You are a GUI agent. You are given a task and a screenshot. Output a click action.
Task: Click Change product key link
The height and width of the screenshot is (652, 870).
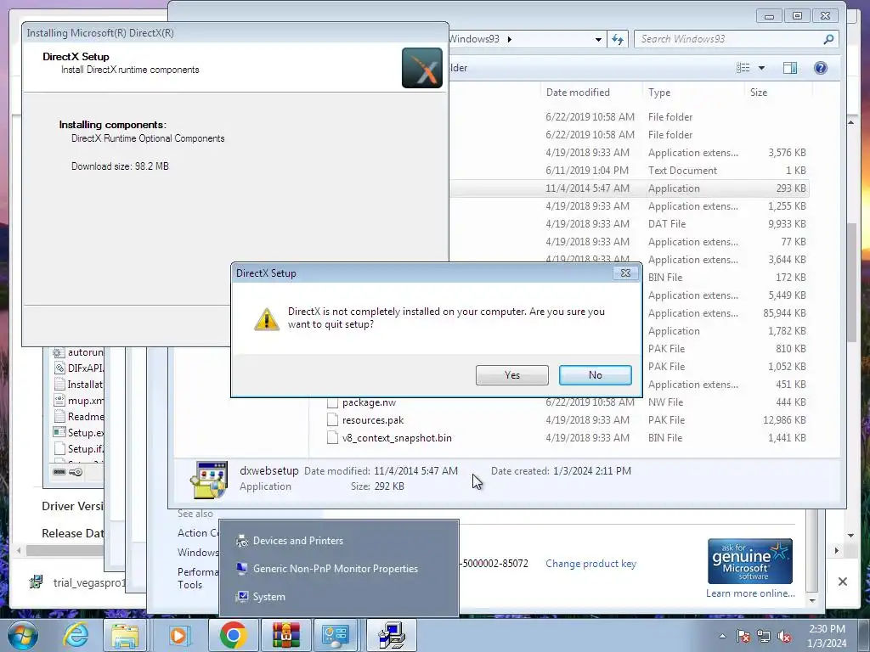tap(590, 564)
